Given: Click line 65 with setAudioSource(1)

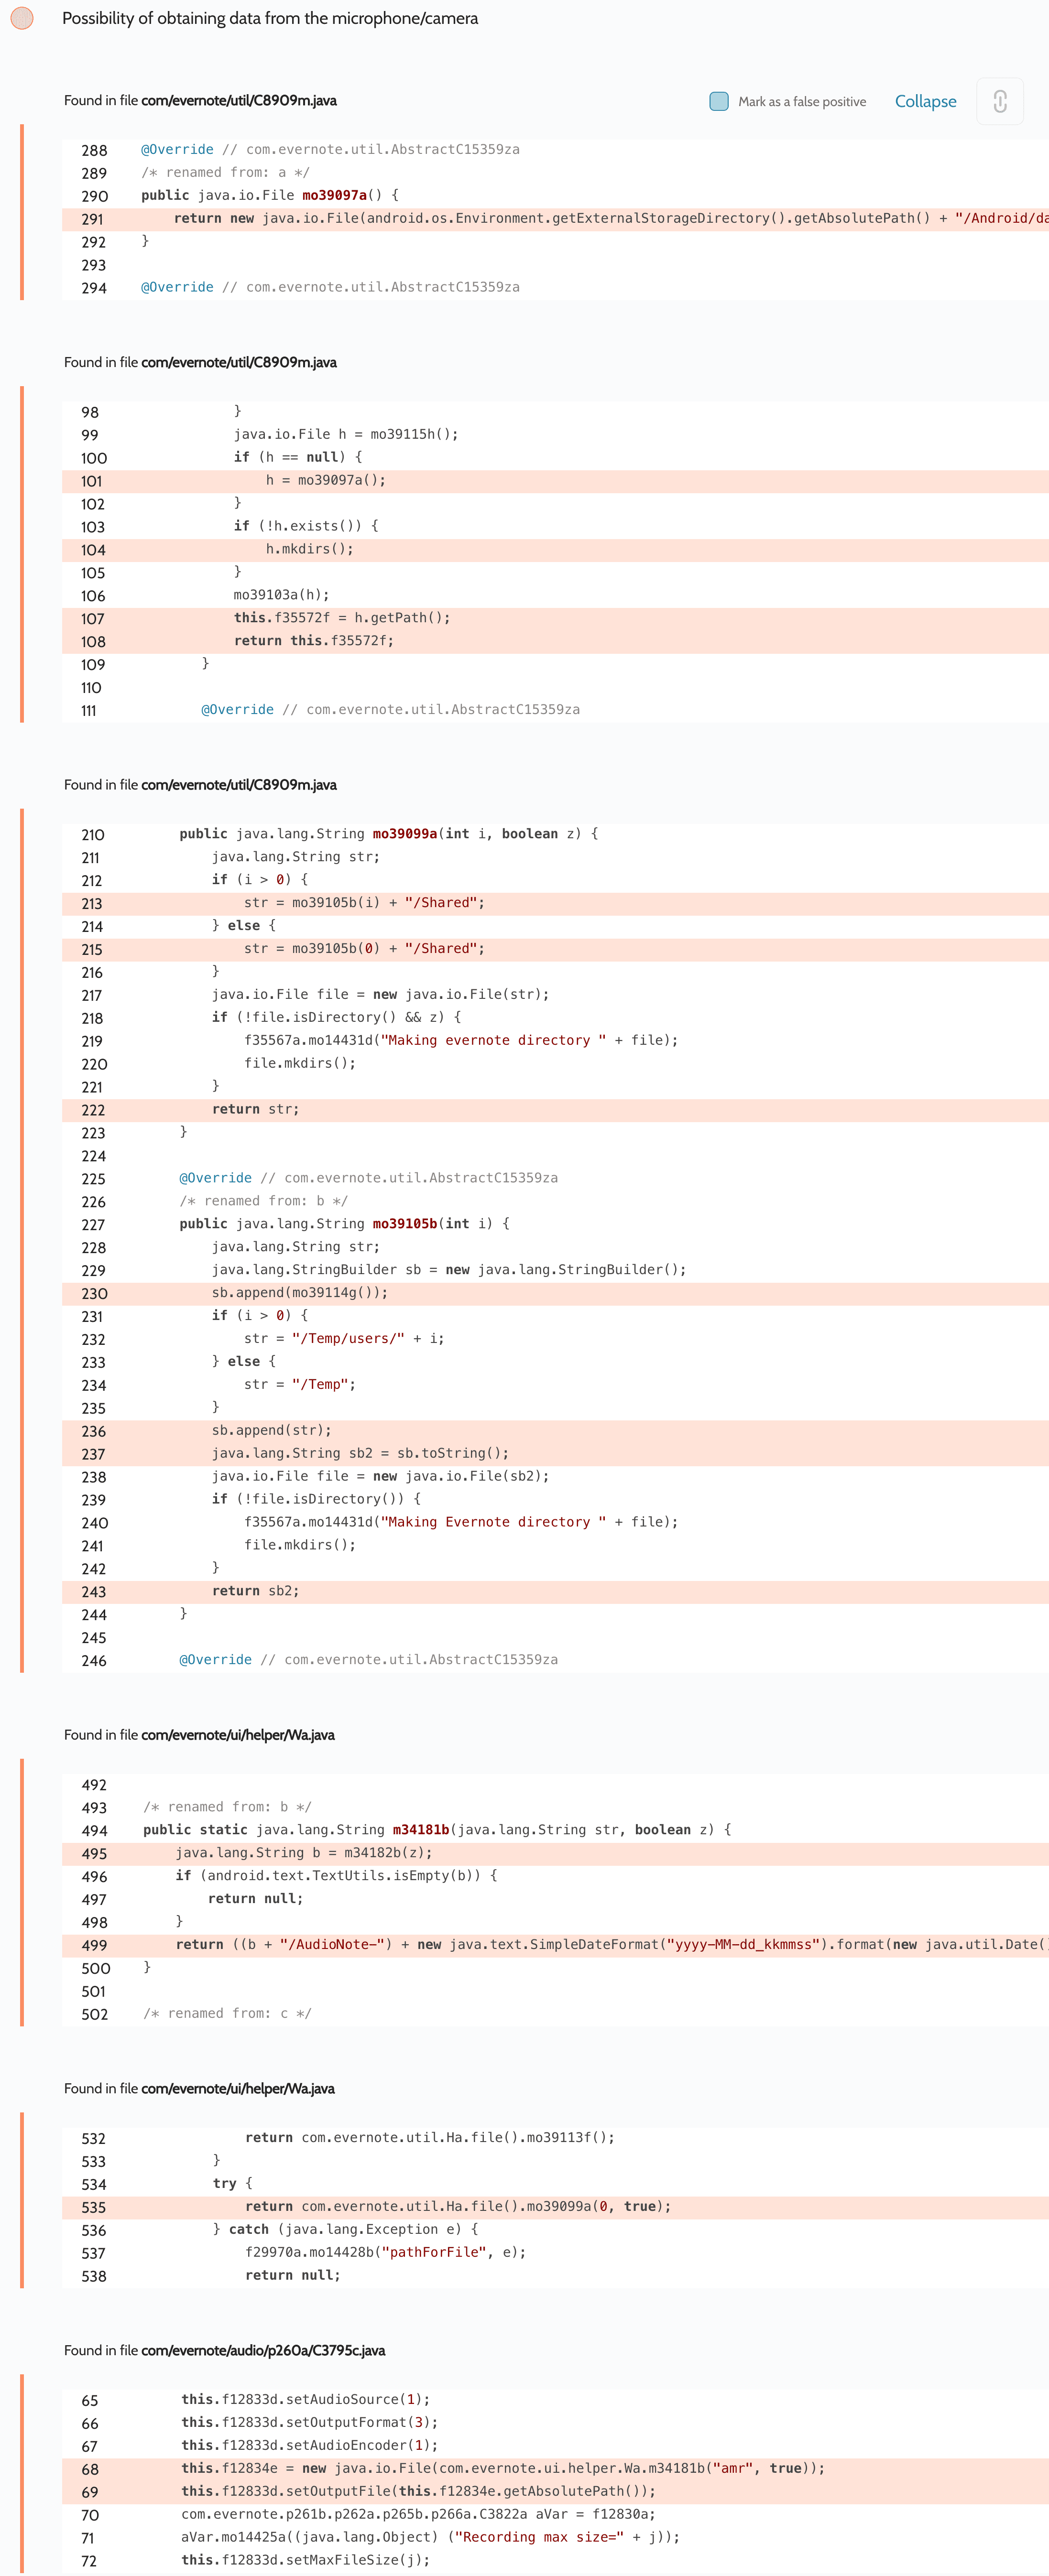Looking at the screenshot, I should (x=305, y=2399).
